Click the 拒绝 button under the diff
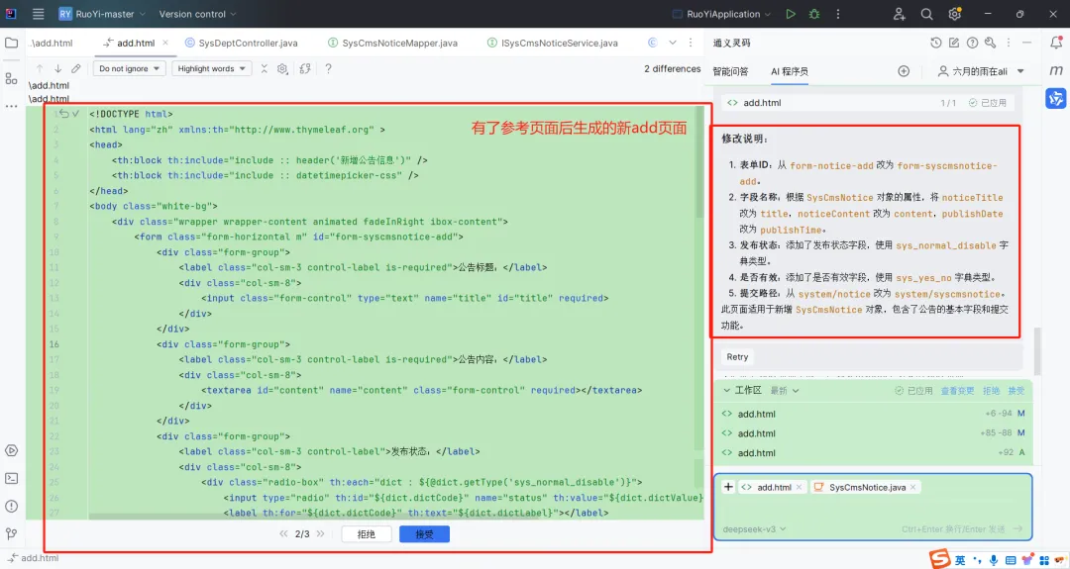This screenshot has height=569, width=1070. [x=367, y=534]
